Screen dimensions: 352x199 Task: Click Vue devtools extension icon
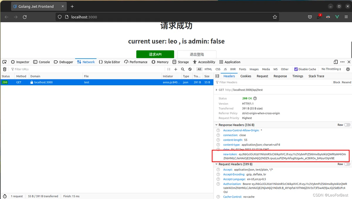337,17
